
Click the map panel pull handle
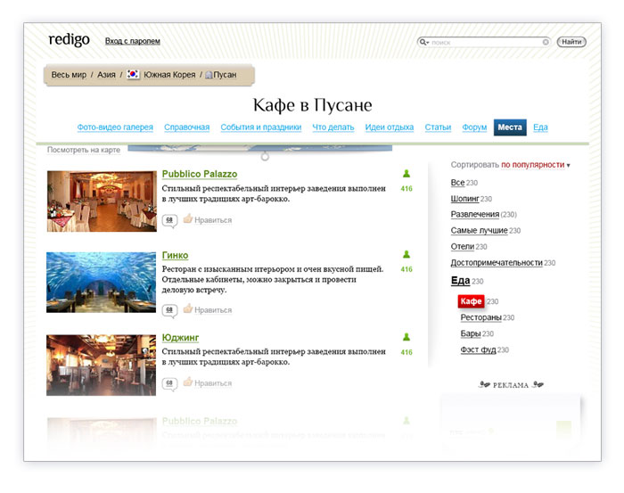click(x=265, y=157)
